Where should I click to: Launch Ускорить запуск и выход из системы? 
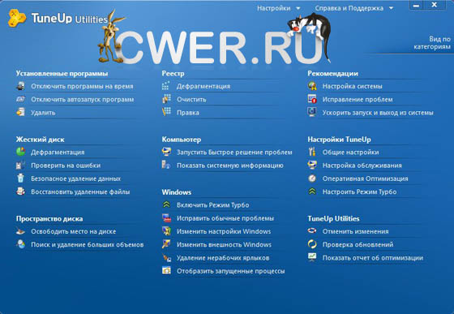click(378, 113)
